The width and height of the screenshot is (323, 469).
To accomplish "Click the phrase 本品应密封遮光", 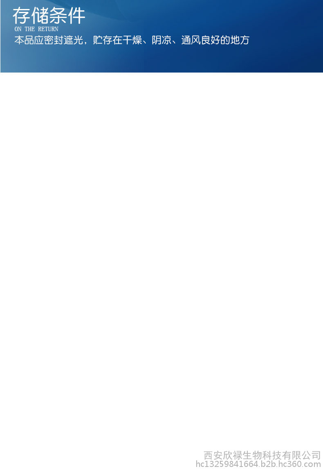I will (49, 40).
